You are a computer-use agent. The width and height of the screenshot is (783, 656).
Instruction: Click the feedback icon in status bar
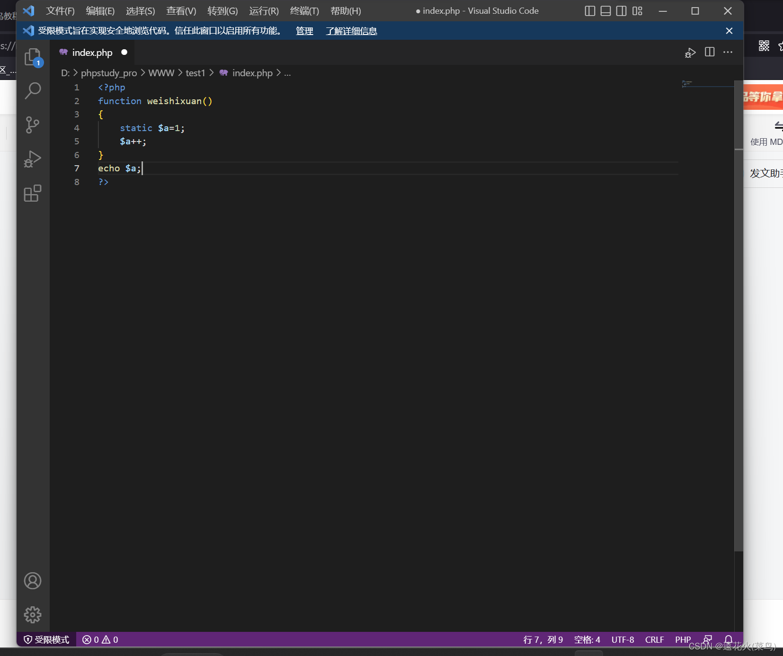pos(708,639)
